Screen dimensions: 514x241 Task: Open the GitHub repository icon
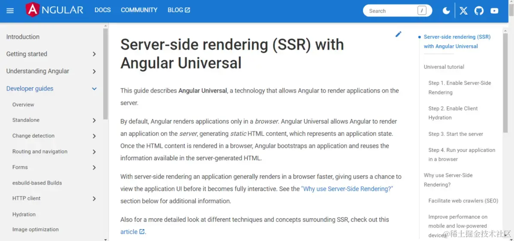[x=479, y=11]
